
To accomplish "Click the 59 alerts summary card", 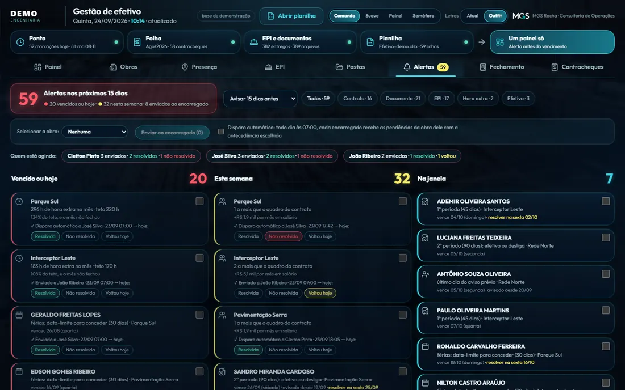I will 114,98.
